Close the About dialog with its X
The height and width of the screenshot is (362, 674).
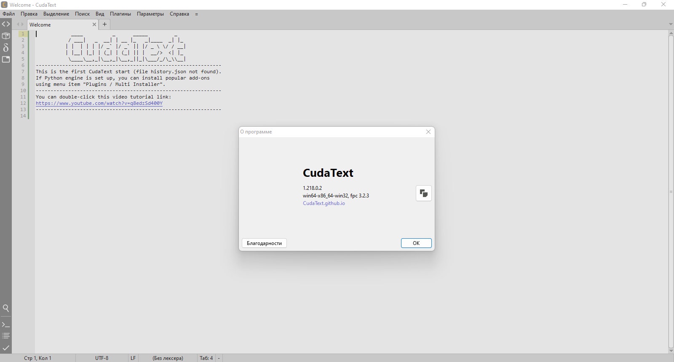[x=428, y=132]
